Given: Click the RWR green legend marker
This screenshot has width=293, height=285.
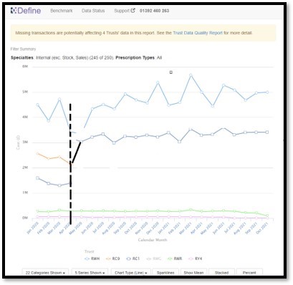Looking at the screenshot, I should 170,259.
